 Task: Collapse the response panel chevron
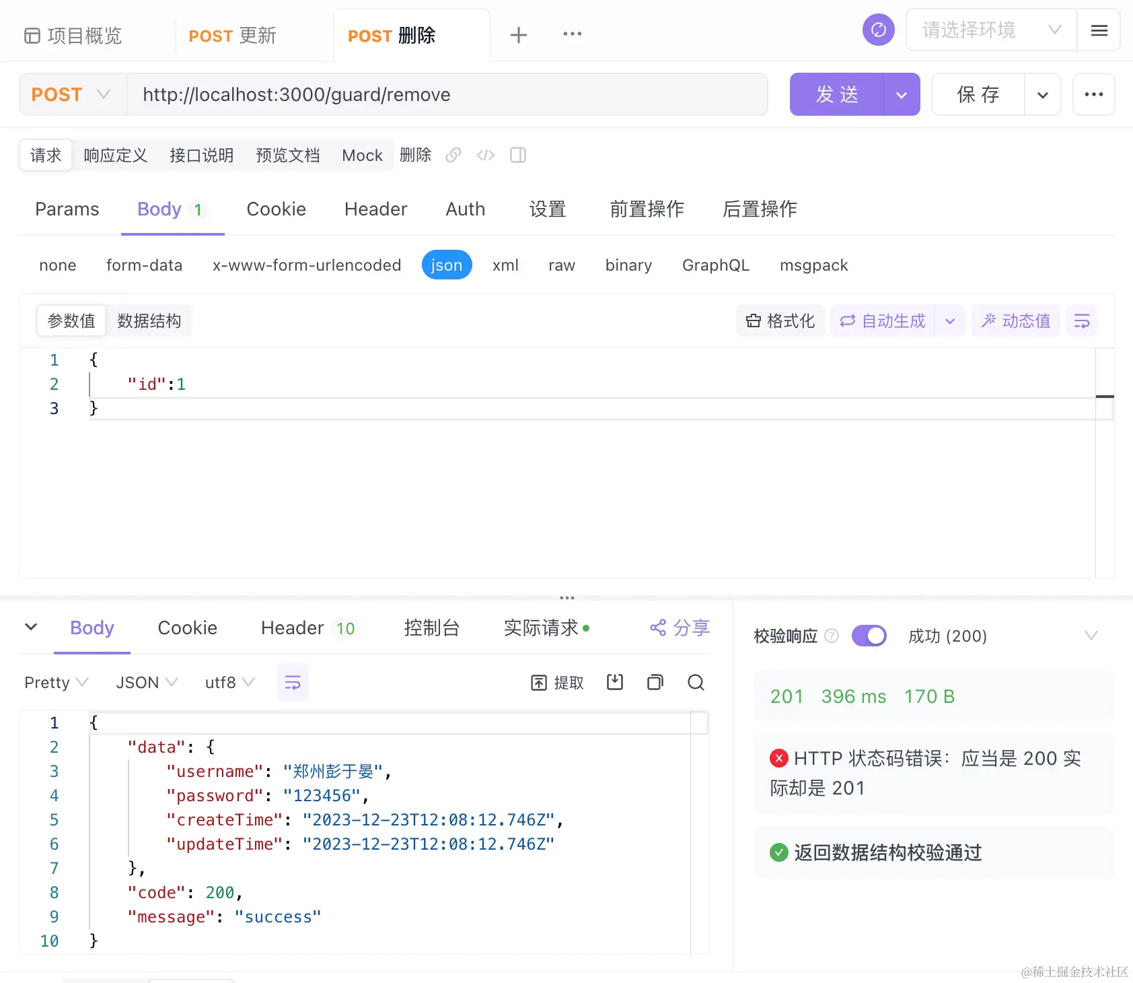point(31,627)
